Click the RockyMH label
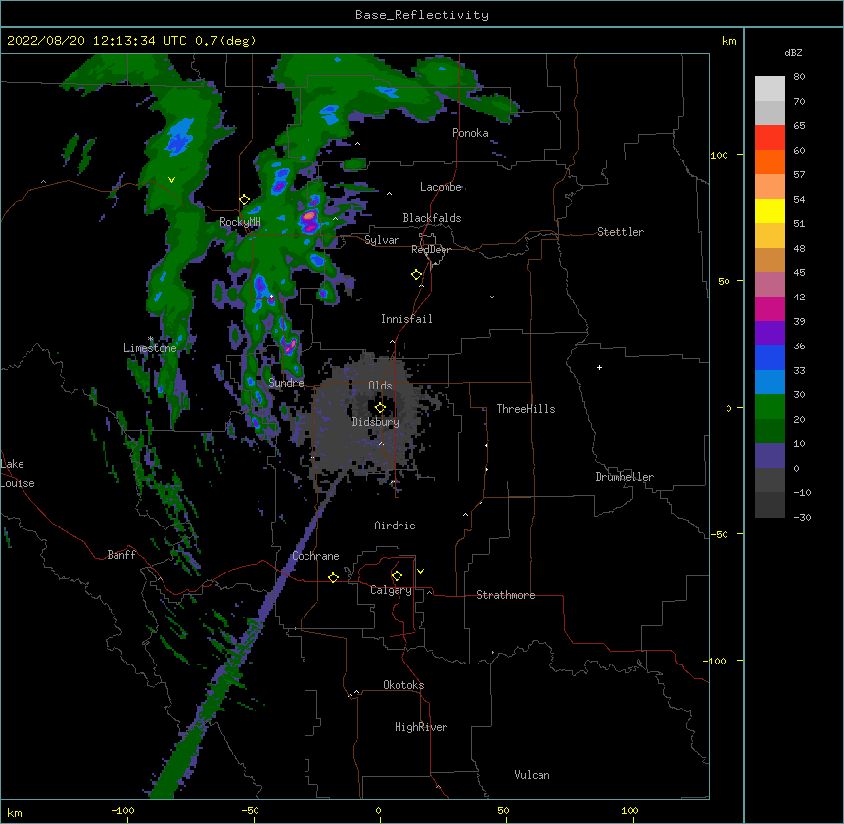 coord(240,222)
